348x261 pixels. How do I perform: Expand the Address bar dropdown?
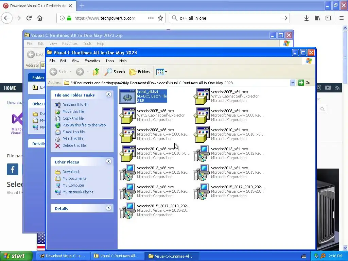click(293, 83)
